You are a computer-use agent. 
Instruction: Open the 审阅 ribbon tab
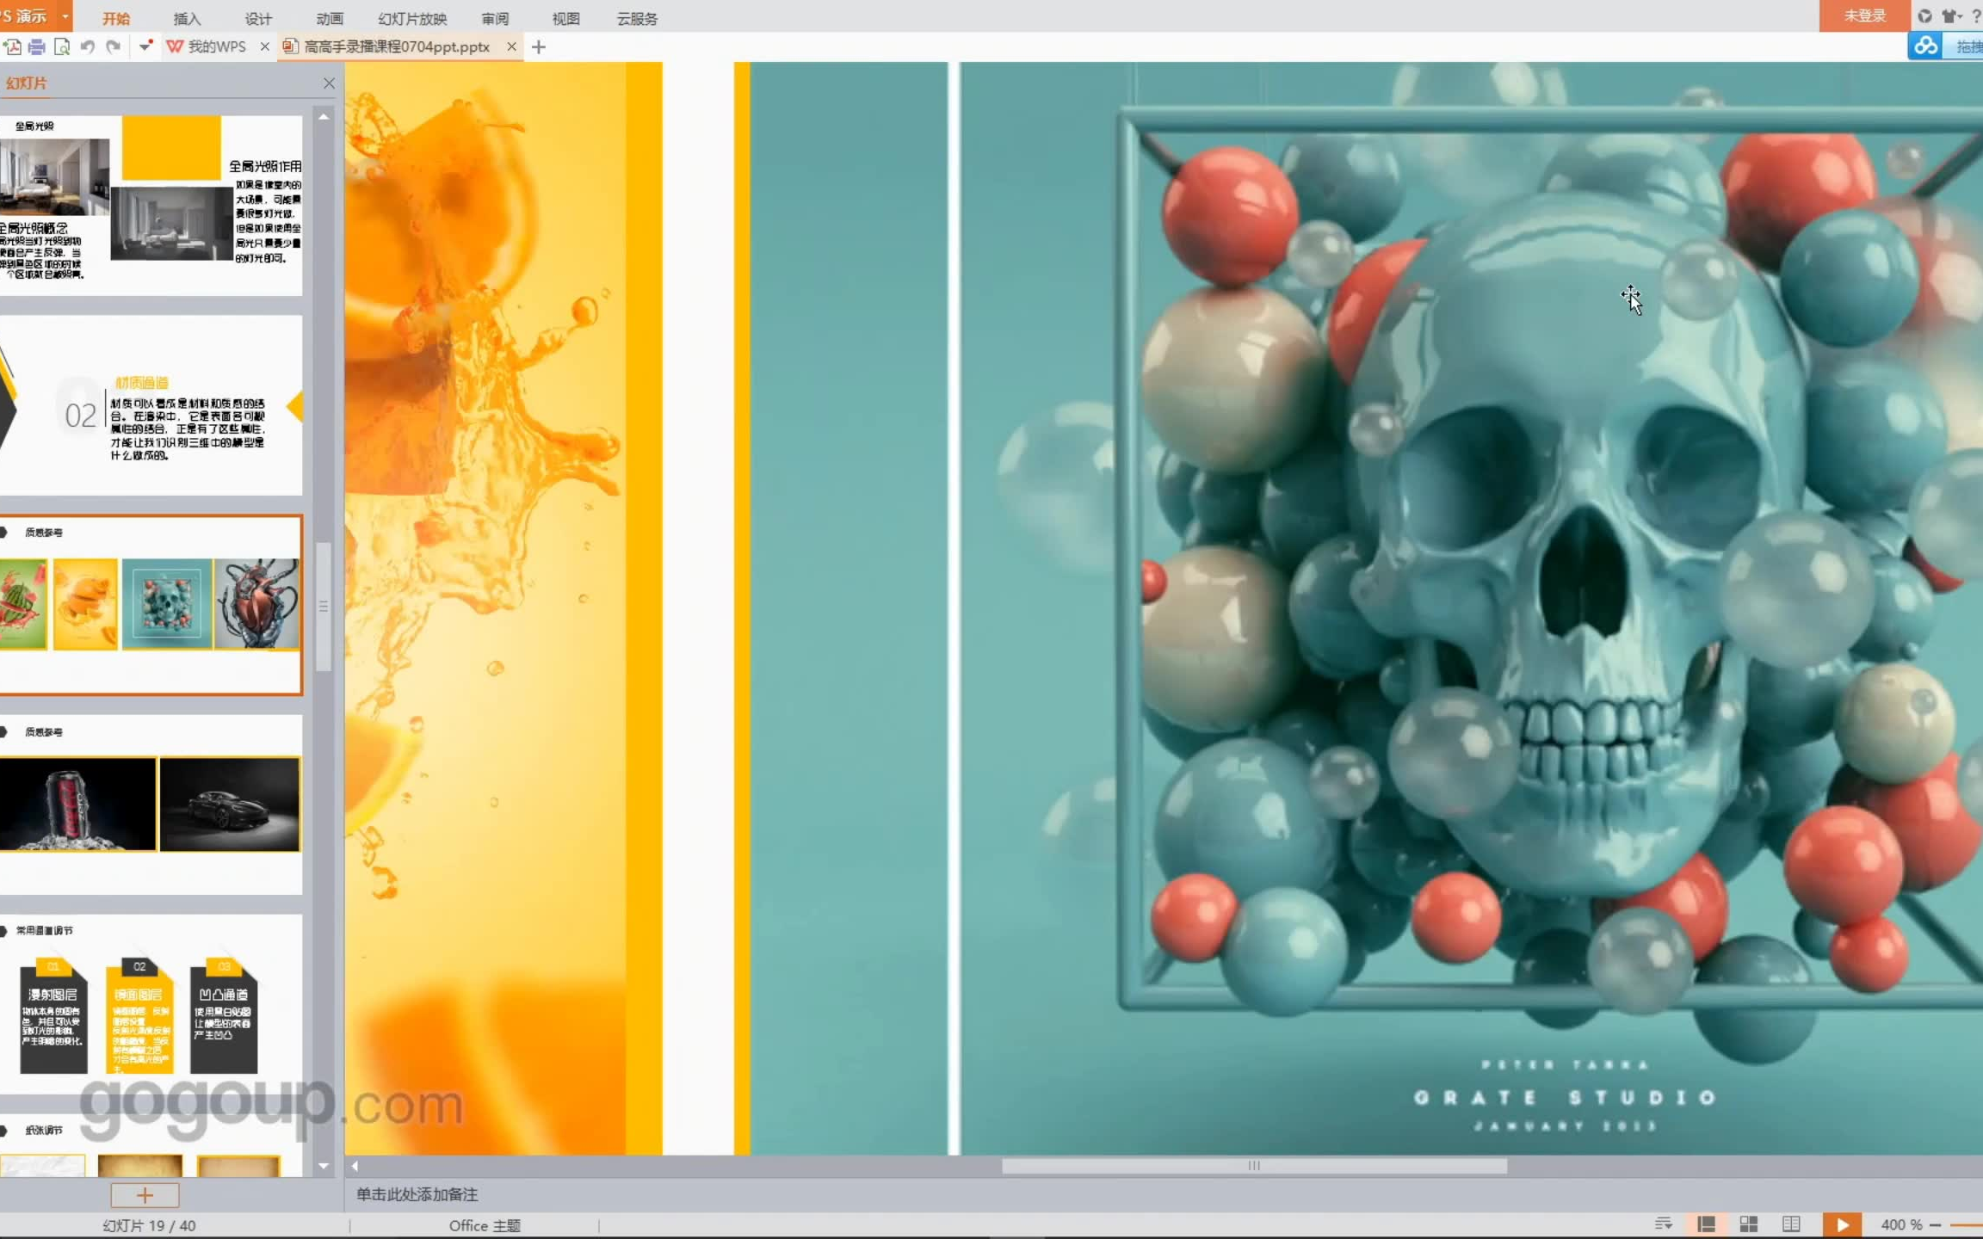(495, 18)
